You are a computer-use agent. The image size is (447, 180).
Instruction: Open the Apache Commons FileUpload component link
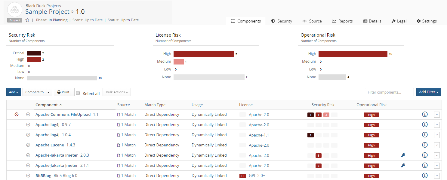(x=63, y=114)
